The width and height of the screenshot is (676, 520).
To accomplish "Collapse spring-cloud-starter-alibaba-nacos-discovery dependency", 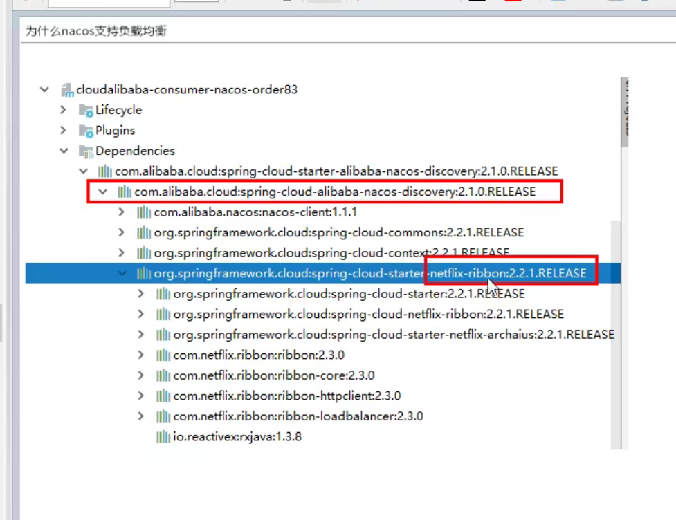I will point(83,171).
